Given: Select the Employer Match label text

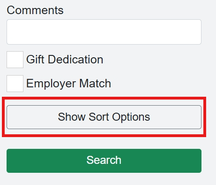Looking at the screenshot, I should pyautogui.click(x=68, y=84).
